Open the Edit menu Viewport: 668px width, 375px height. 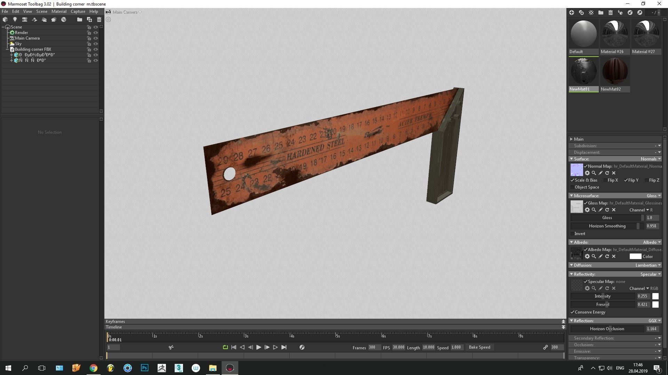click(x=16, y=11)
